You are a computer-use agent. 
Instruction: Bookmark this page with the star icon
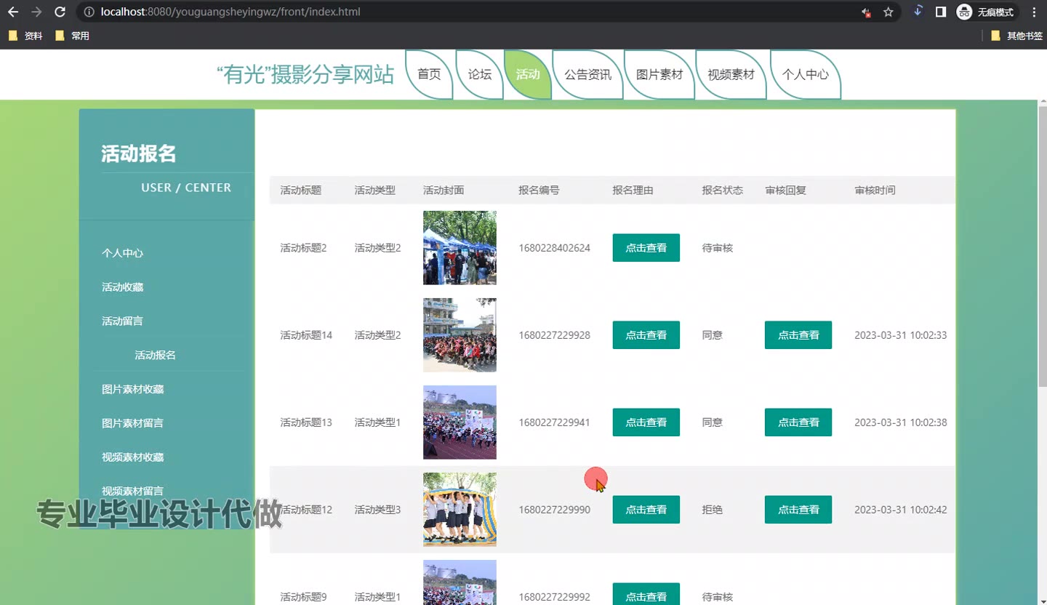(888, 12)
